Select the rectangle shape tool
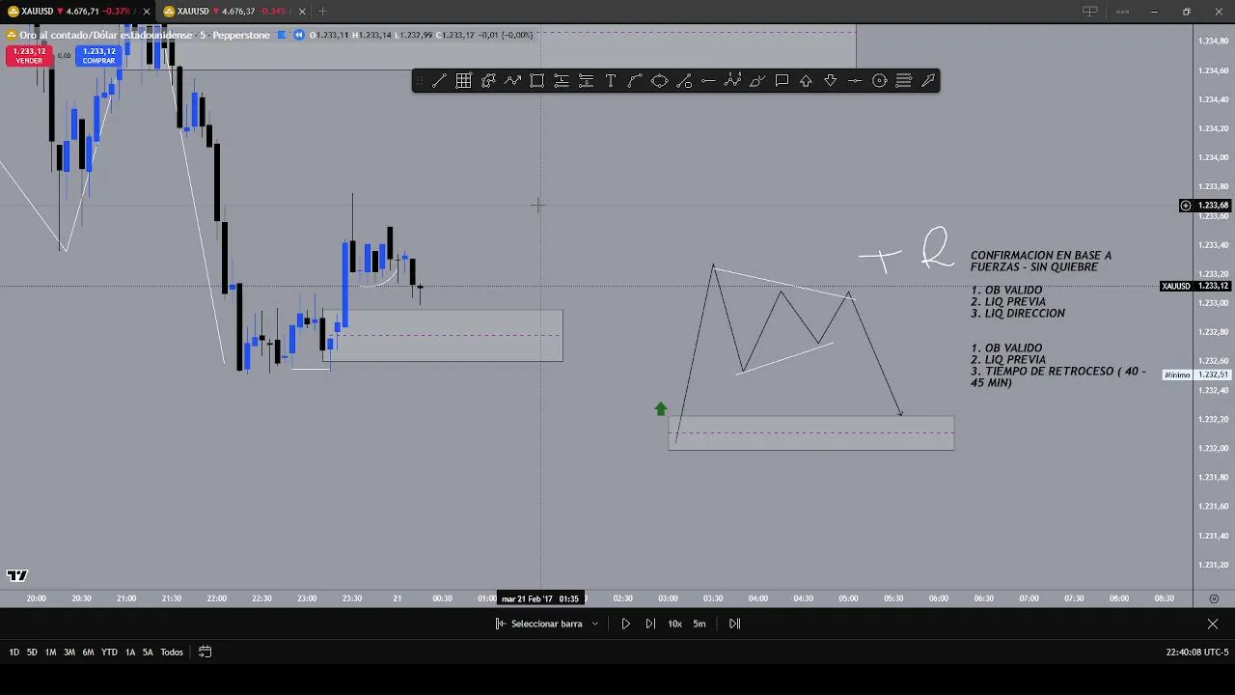Viewport: 1235px width, 695px height. tap(536, 81)
